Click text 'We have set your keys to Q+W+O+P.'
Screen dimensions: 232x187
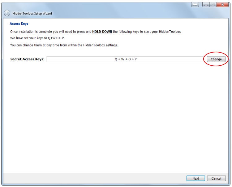tap(37, 38)
